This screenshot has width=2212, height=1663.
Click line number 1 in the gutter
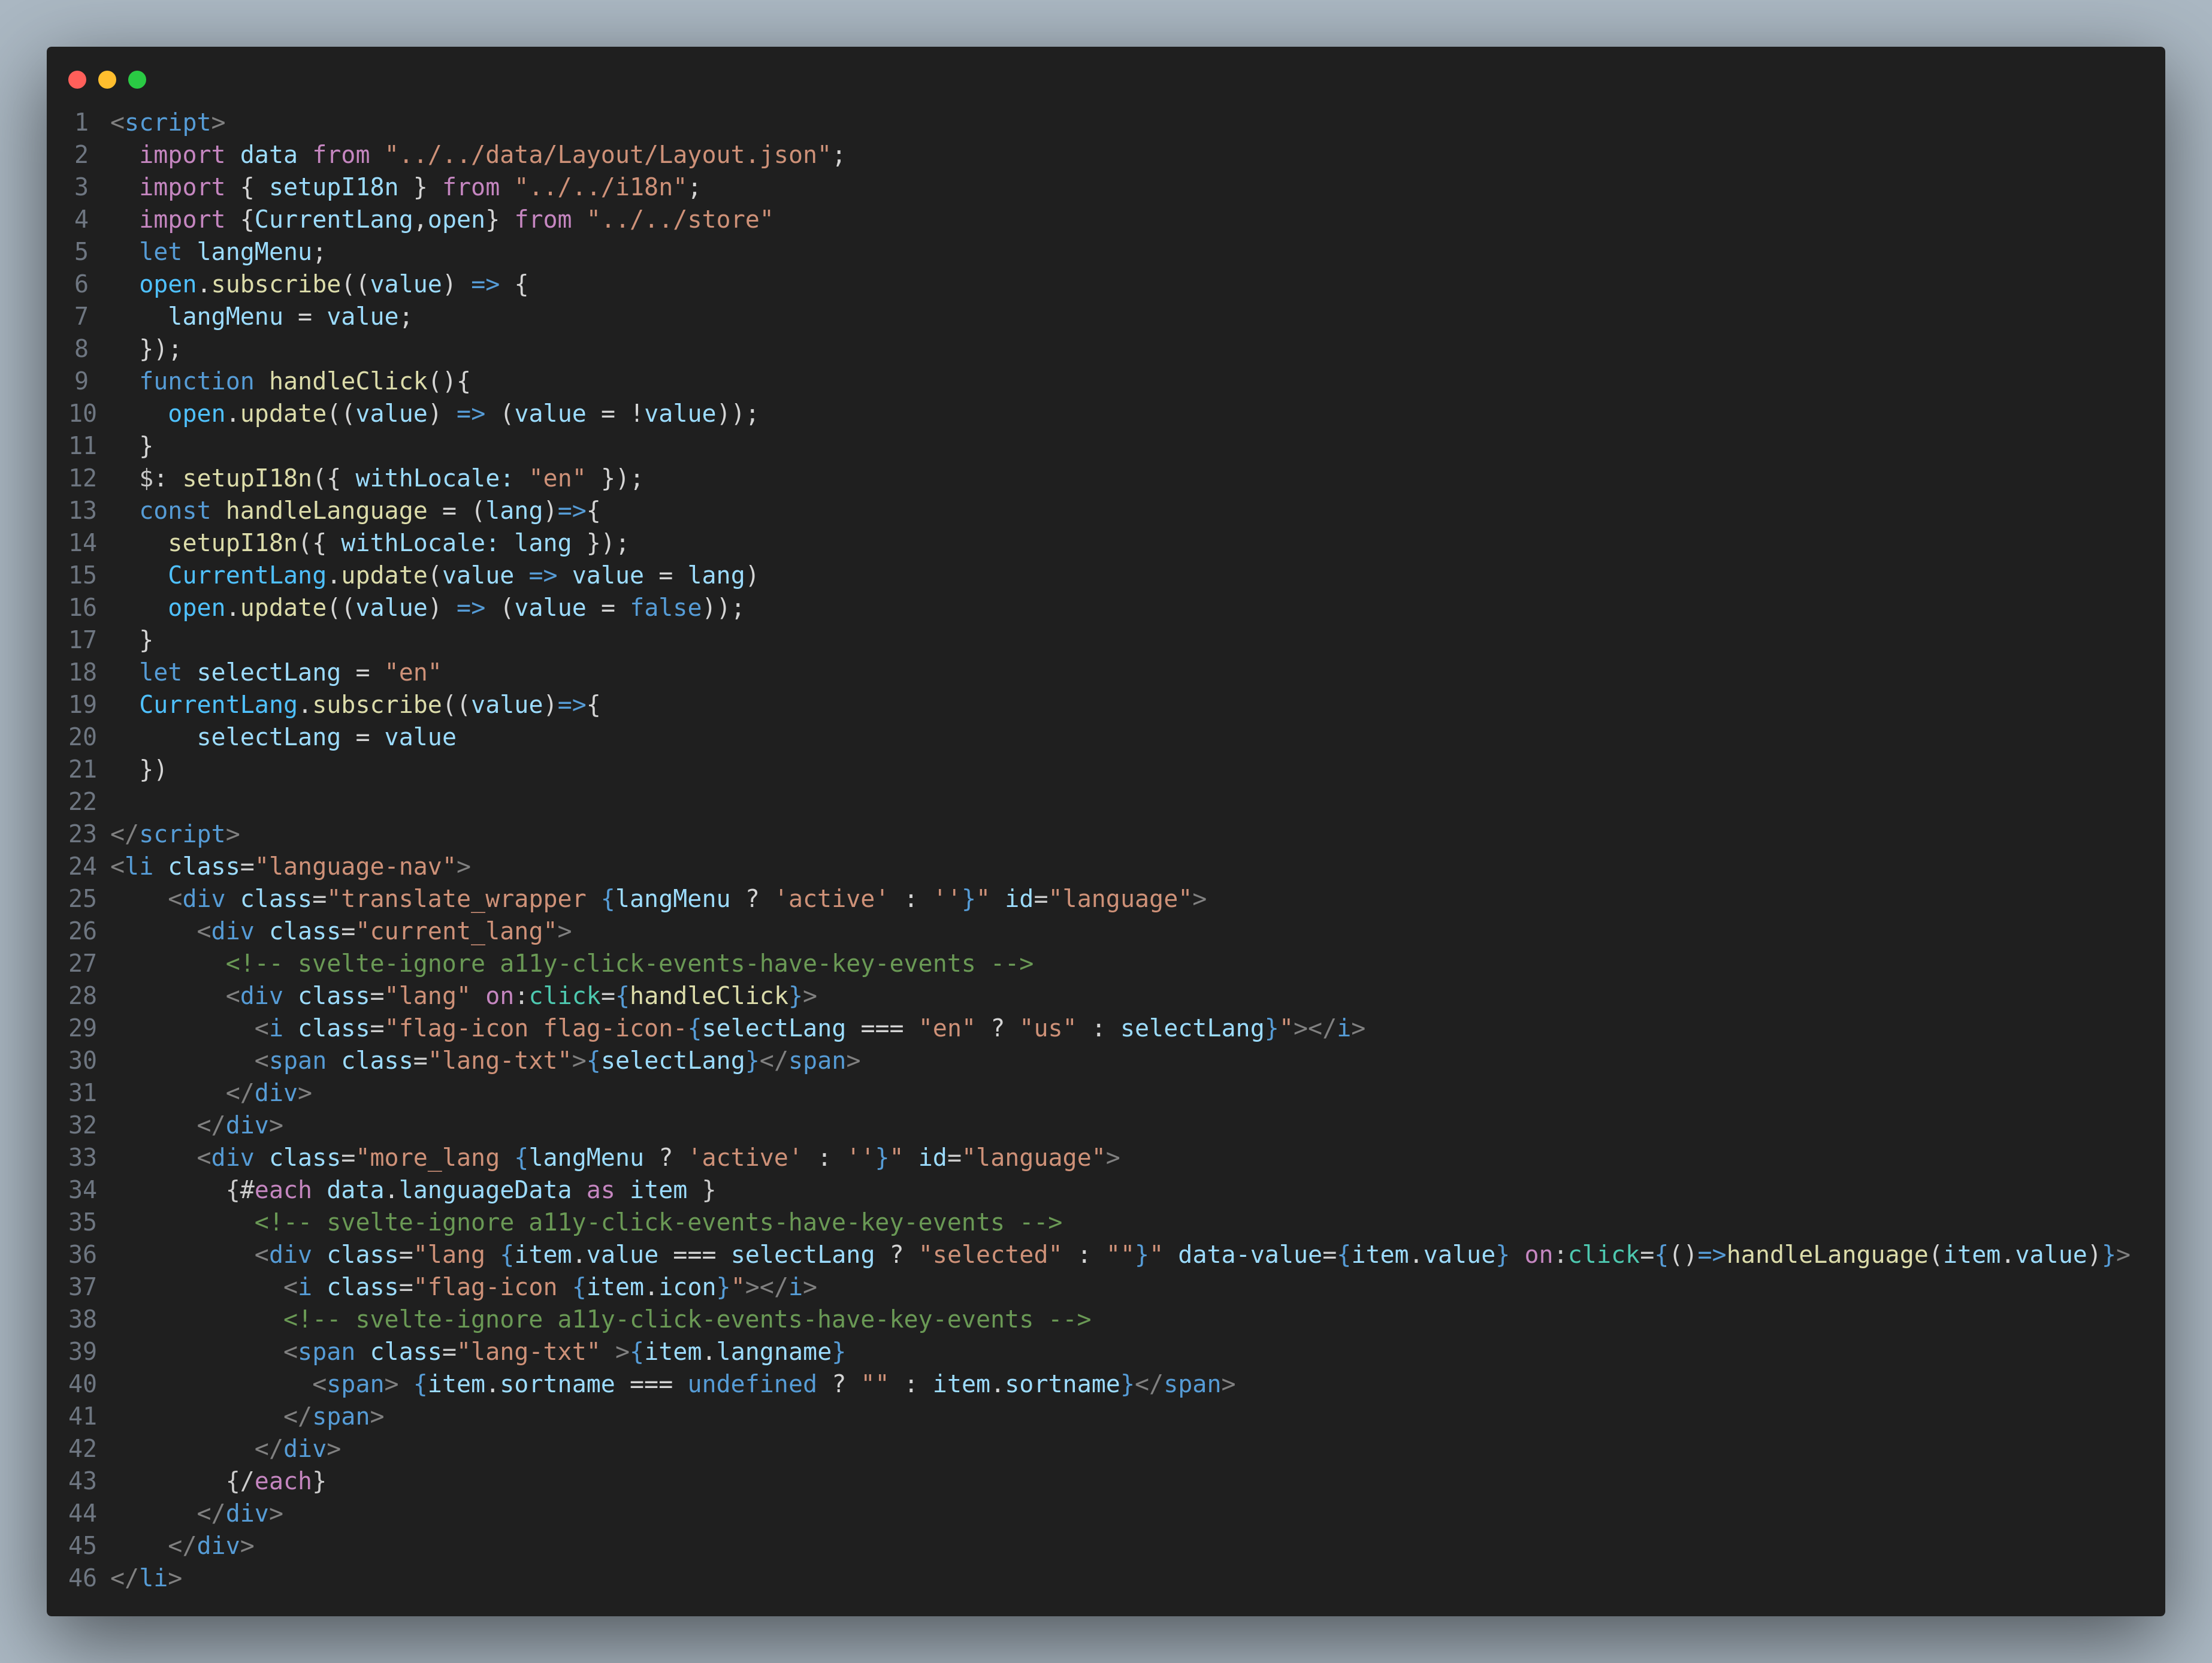coord(82,123)
